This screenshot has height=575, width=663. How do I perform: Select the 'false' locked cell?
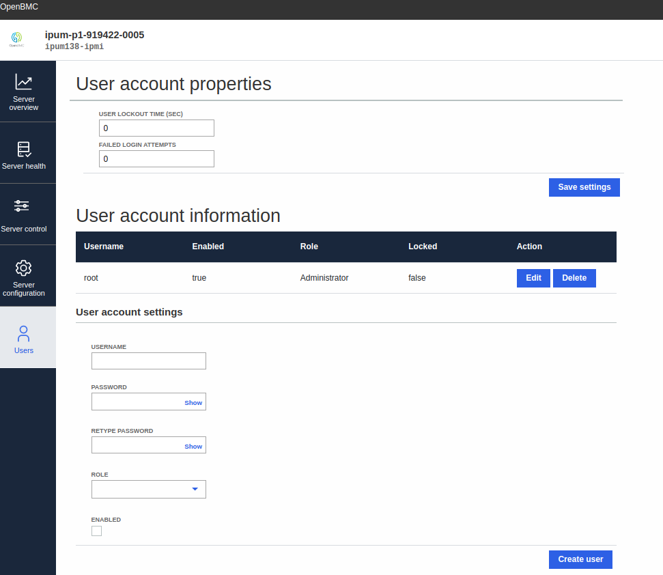[x=417, y=278]
